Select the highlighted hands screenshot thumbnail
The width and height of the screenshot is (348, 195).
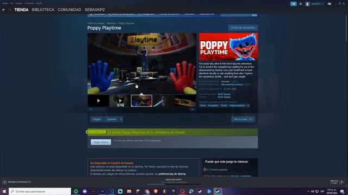click(141, 101)
